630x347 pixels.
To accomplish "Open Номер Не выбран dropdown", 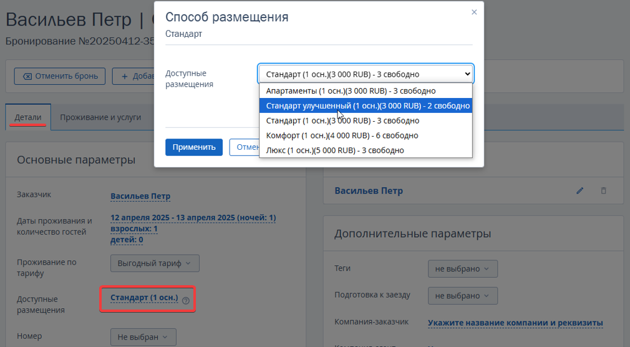I will tap(143, 337).
